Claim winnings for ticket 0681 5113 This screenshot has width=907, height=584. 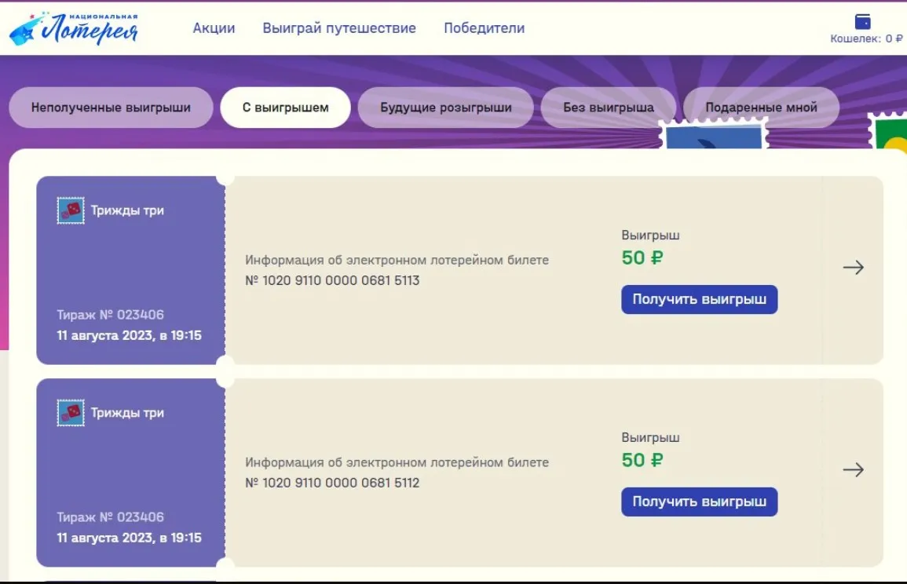tap(700, 300)
